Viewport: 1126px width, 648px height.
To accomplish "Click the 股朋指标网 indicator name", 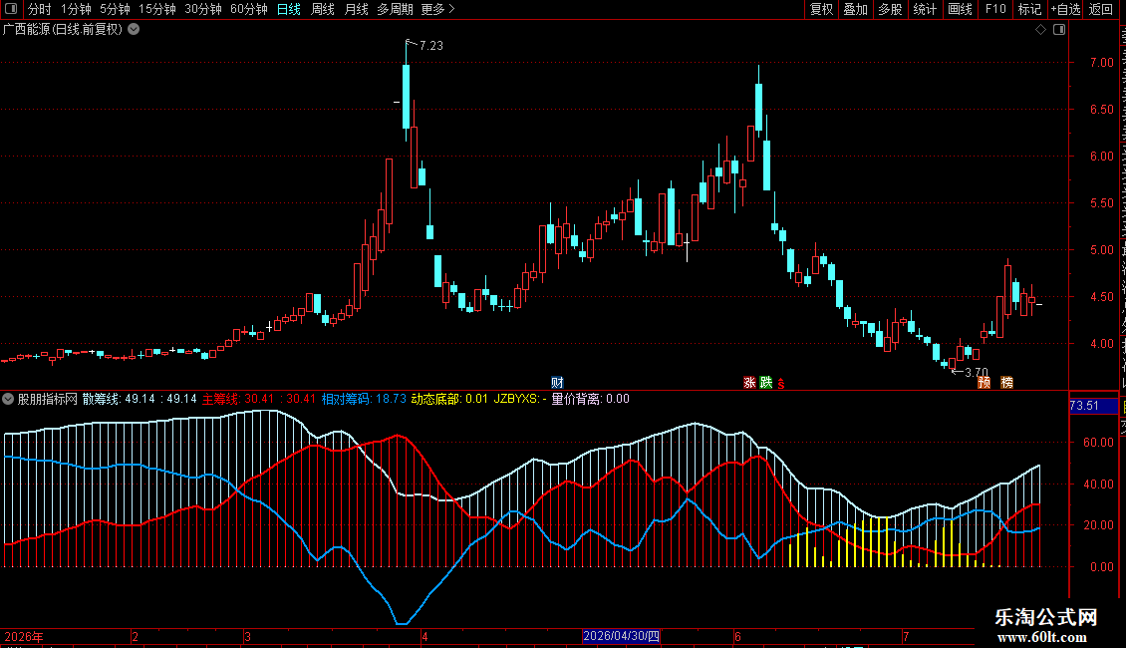I will (48, 399).
